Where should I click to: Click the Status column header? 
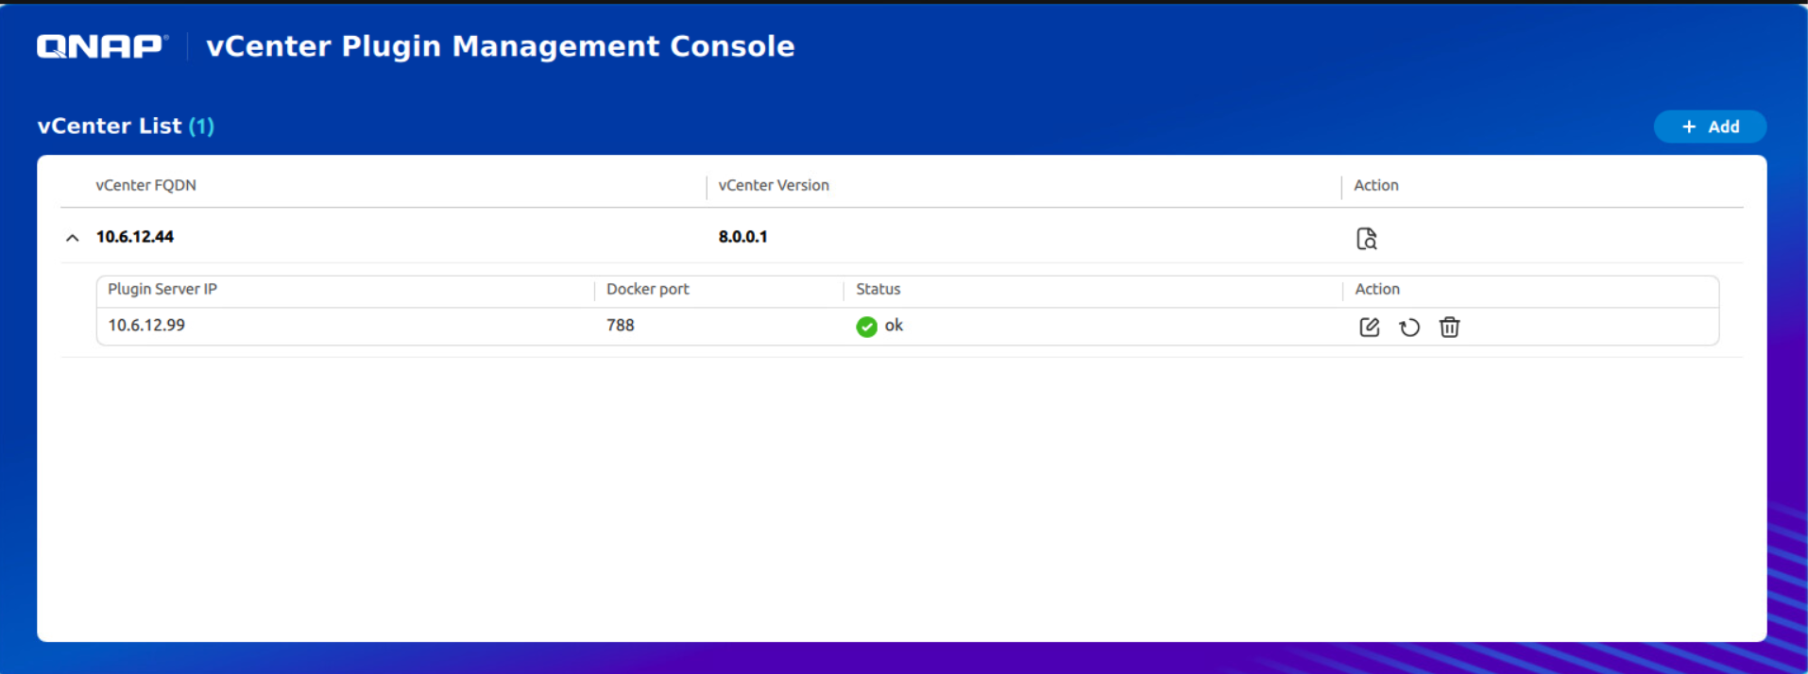point(878,290)
